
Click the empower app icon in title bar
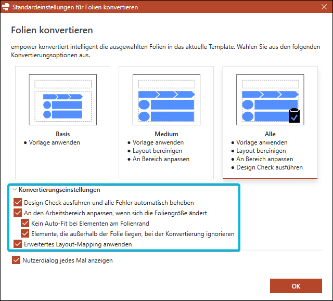click(x=6, y=7)
